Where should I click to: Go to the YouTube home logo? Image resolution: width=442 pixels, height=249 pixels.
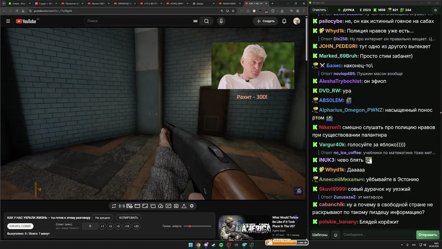(26, 21)
